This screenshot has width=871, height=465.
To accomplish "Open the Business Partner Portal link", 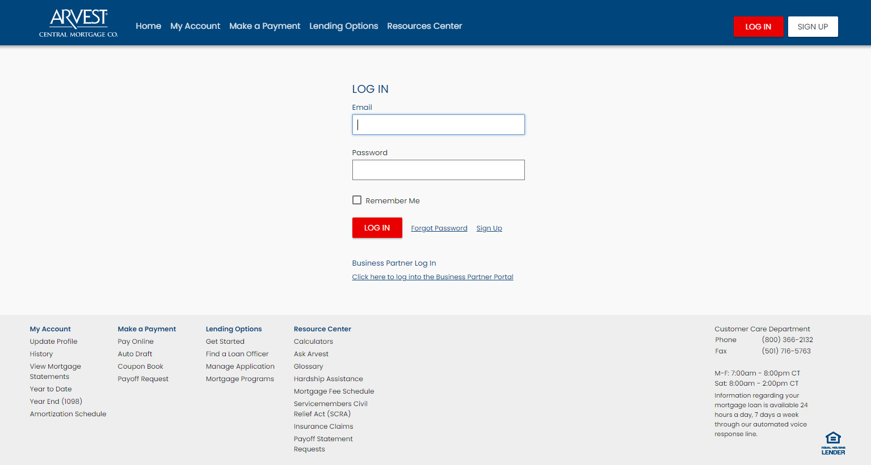I will coord(432,277).
